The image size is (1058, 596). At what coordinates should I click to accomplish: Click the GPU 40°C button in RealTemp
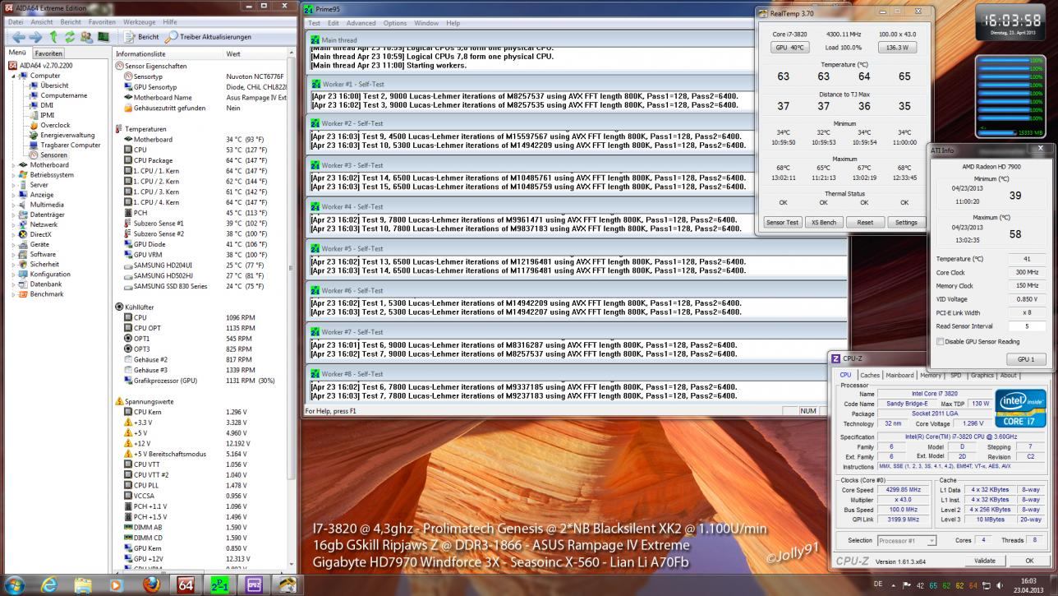pyautogui.click(x=789, y=48)
